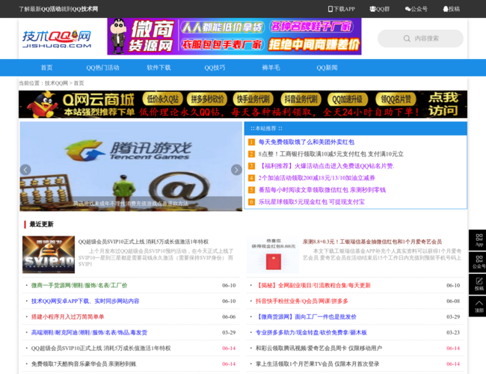Click the 顶部 back-to-top icon
Screen dimensions: 486x374
tap(479, 307)
